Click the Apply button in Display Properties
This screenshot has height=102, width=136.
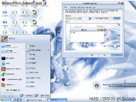[117, 55]
